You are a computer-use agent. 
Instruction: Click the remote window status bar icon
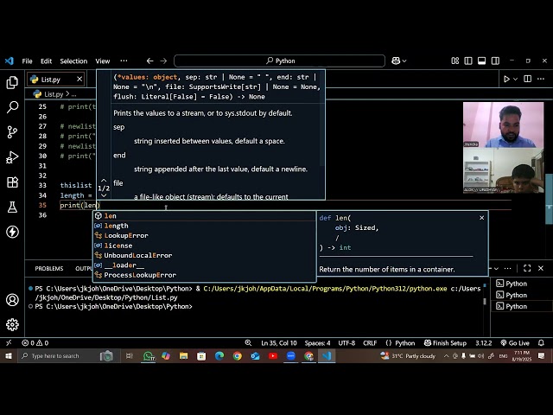click(9, 343)
